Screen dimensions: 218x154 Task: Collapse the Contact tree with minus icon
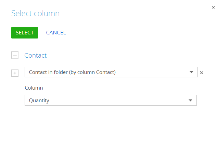coord(15,55)
